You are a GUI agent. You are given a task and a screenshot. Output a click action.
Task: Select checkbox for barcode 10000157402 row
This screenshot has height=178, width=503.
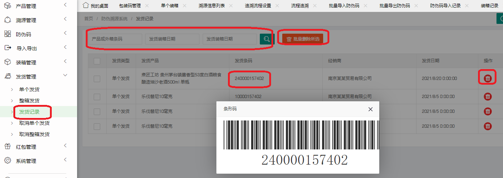pos(97,97)
